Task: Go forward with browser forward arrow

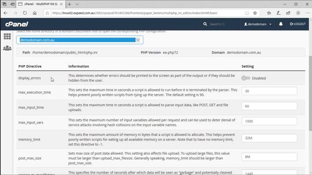Action: click(15, 13)
